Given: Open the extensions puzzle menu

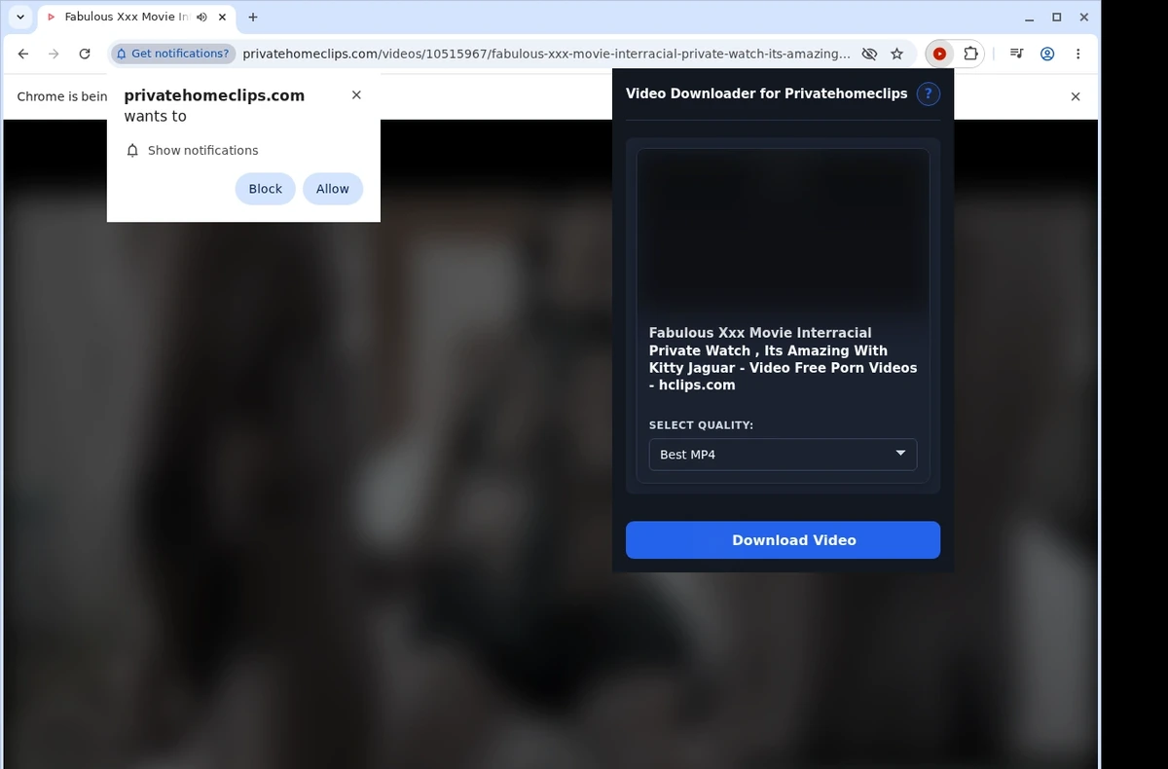Looking at the screenshot, I should 970,54.
